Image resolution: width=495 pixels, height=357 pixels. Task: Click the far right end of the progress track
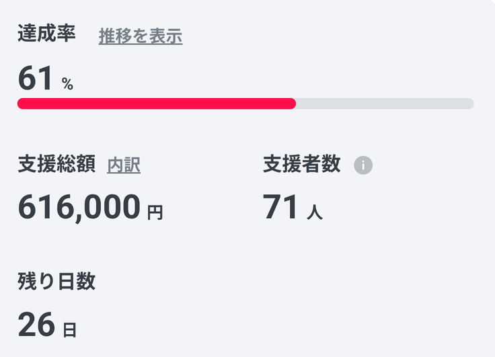click(x=470, y=104)
